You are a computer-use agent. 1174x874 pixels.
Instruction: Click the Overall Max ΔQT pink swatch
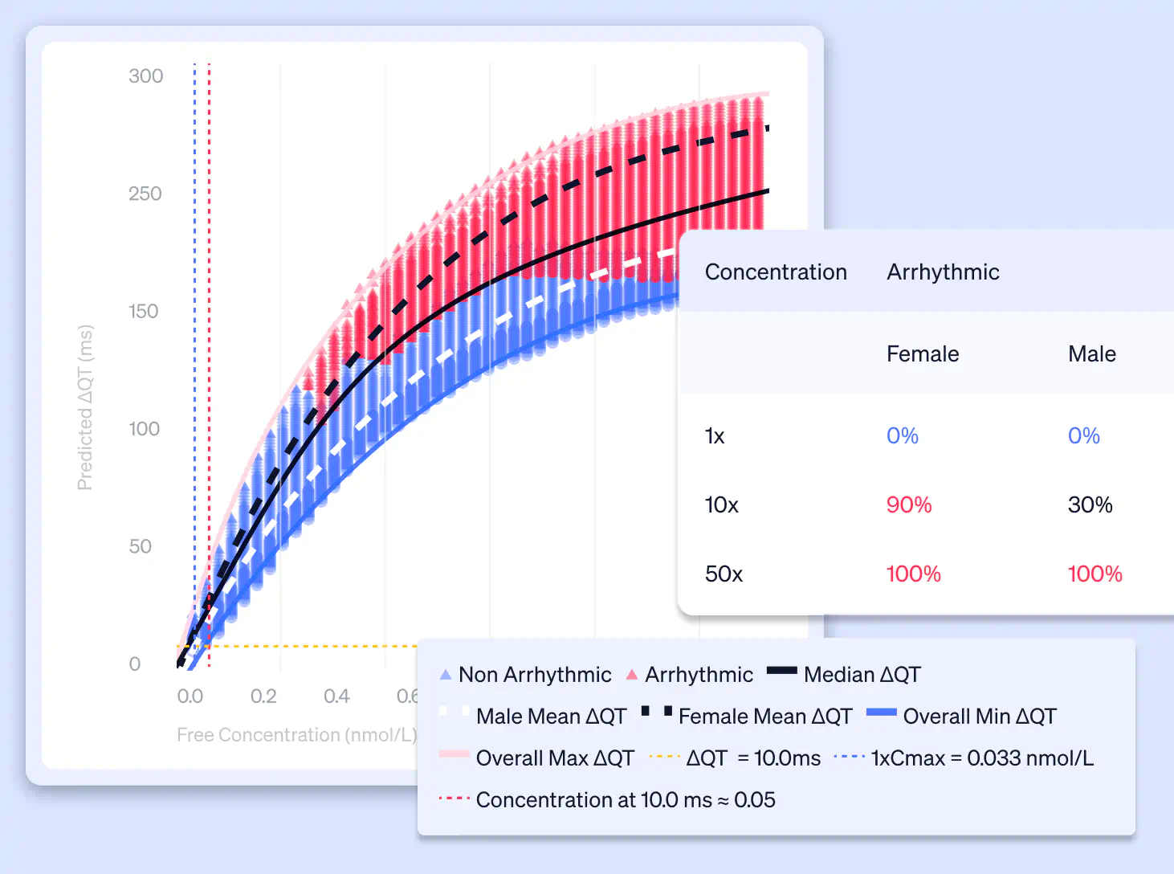click(x=454, y=754)
